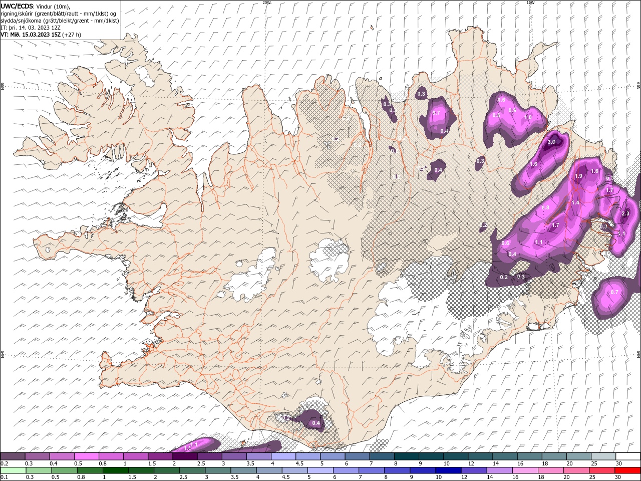The width and height of the screenshot is (641, 481).
Task: Click the 0.7 value above 0.4 in north
Action: tap(436, 113)
